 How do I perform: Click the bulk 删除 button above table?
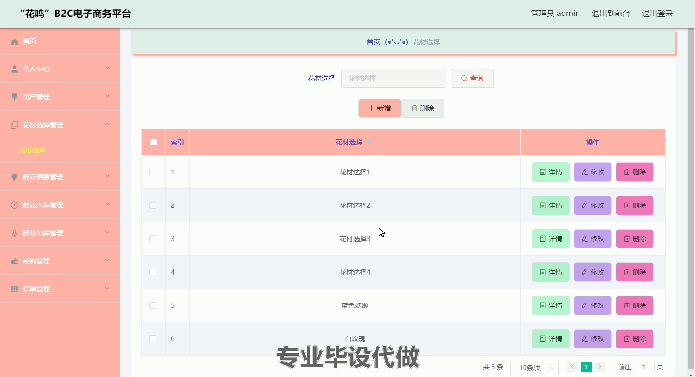422,108
